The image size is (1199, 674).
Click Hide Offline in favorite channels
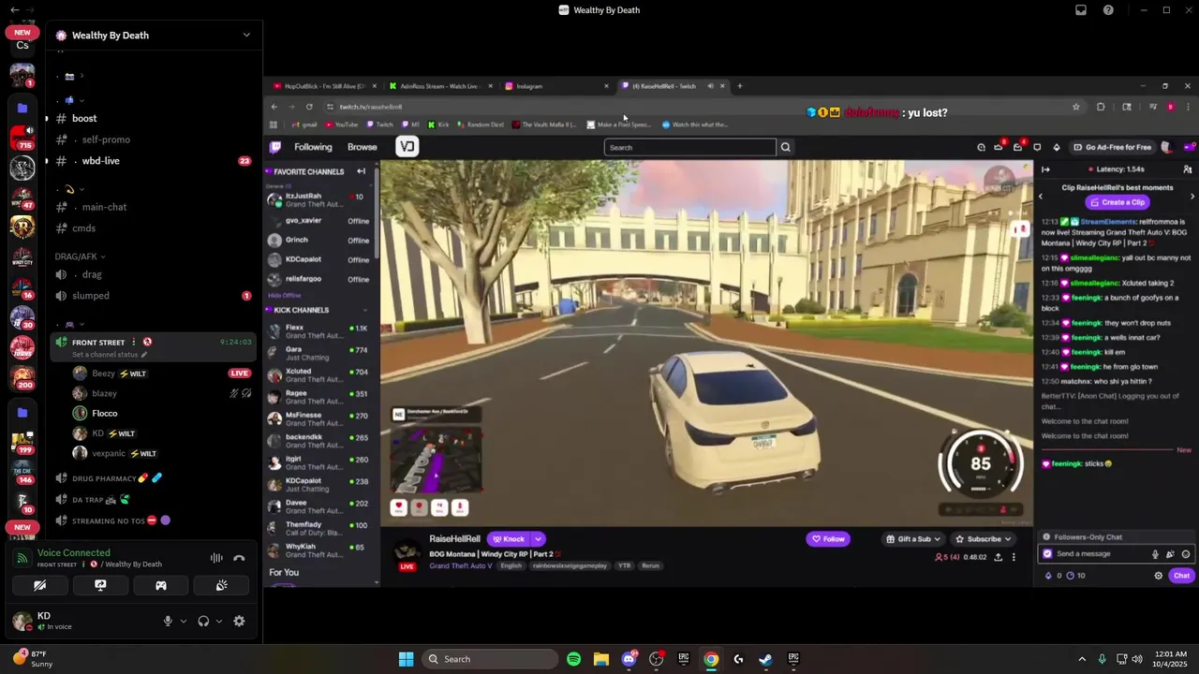tap(285, 295)
